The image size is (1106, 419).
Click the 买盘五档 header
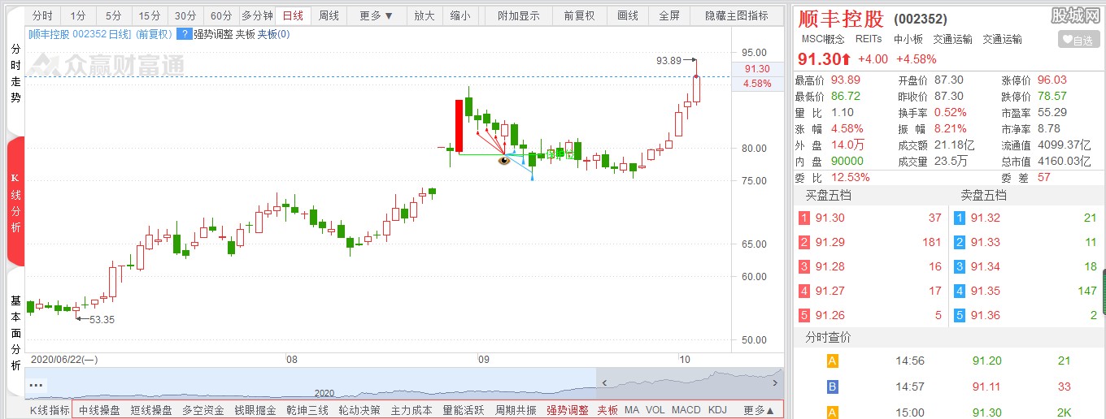(829, 195)
